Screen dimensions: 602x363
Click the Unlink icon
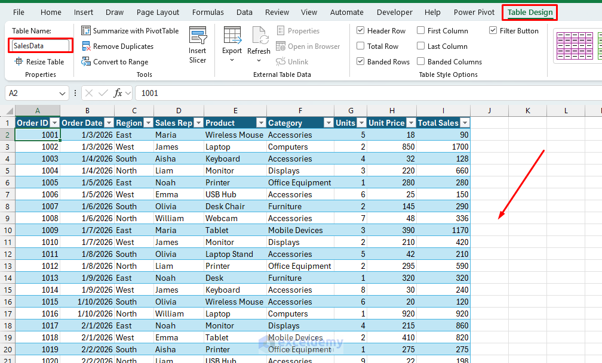[281, 62]
